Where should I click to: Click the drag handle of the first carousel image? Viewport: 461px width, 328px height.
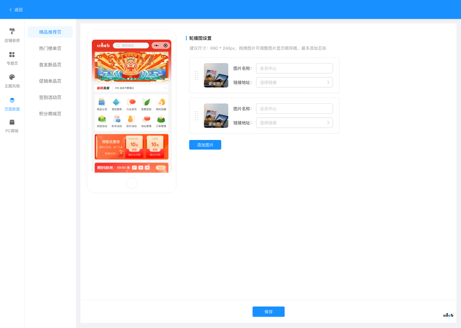(x=196, y=75)
